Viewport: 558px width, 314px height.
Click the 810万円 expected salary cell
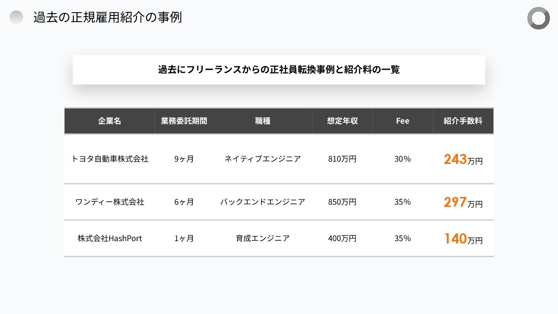pos(342,159)
